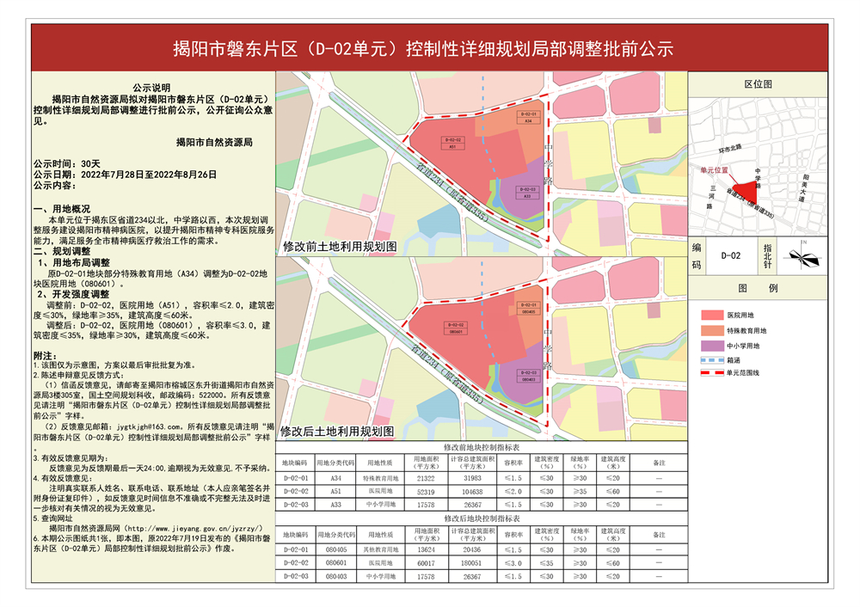Click the A33 code cell in the before table
Screen dimensions: 860x607
[335, 505]
